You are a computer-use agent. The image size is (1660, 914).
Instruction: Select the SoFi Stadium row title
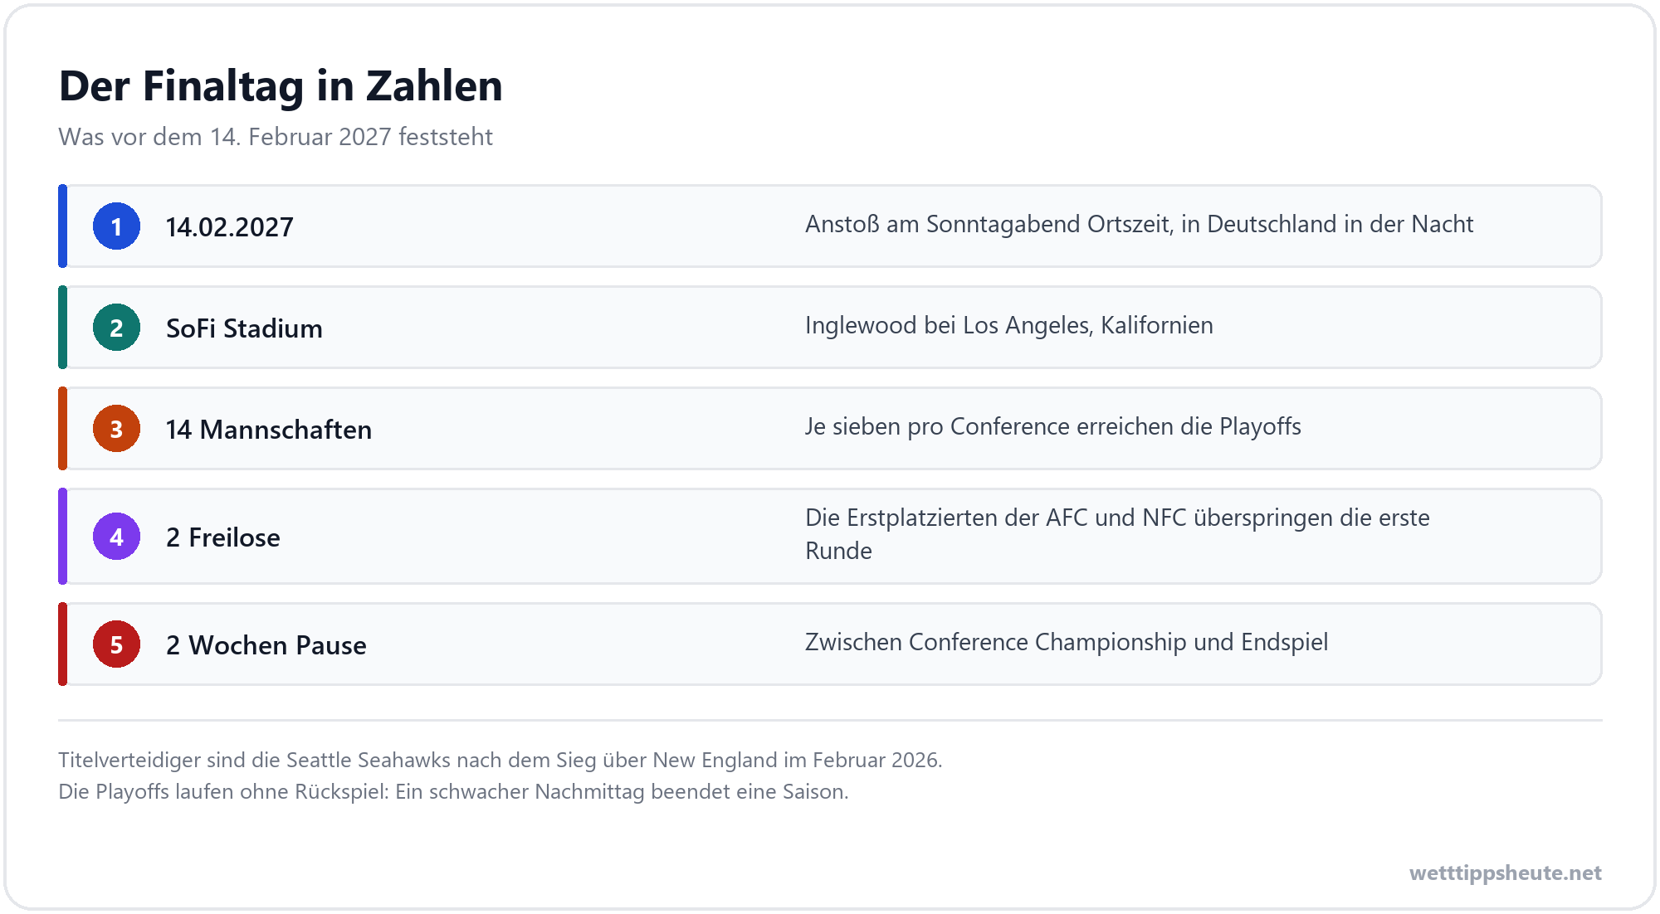tap(244, 328)
